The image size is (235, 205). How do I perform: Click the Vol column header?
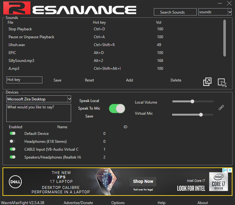(159, 22)
